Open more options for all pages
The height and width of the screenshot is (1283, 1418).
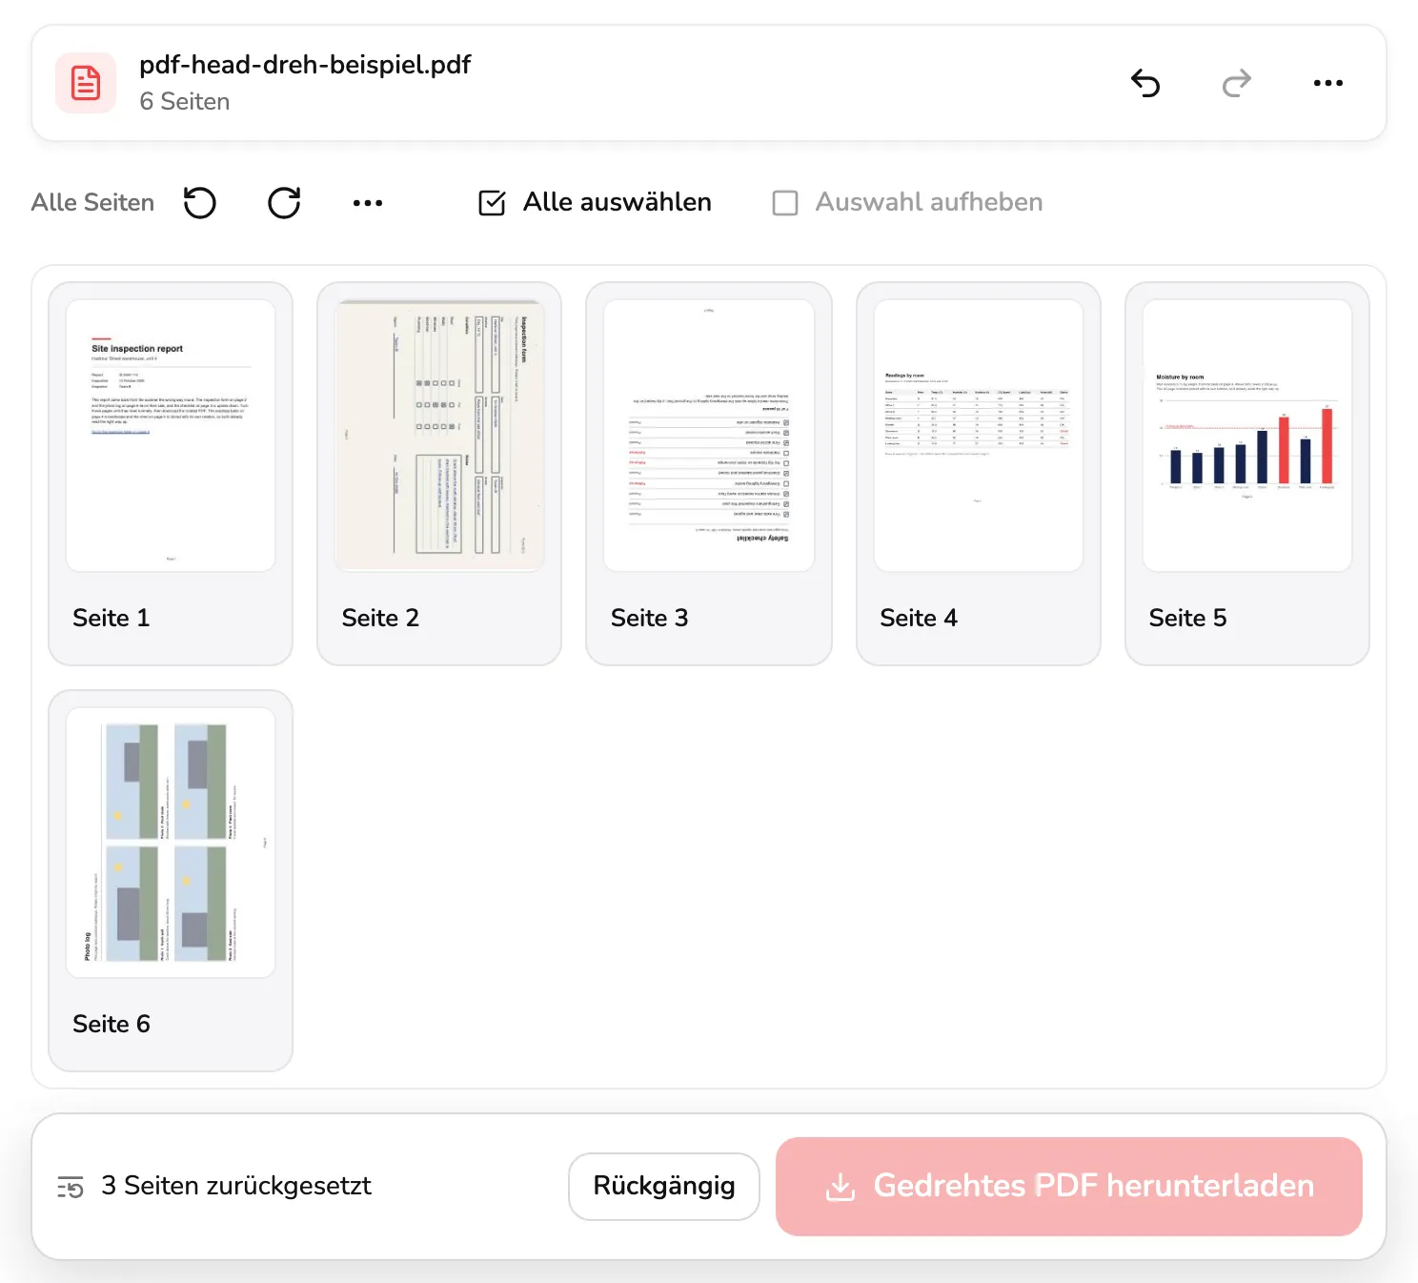click(x=368, y=203)
